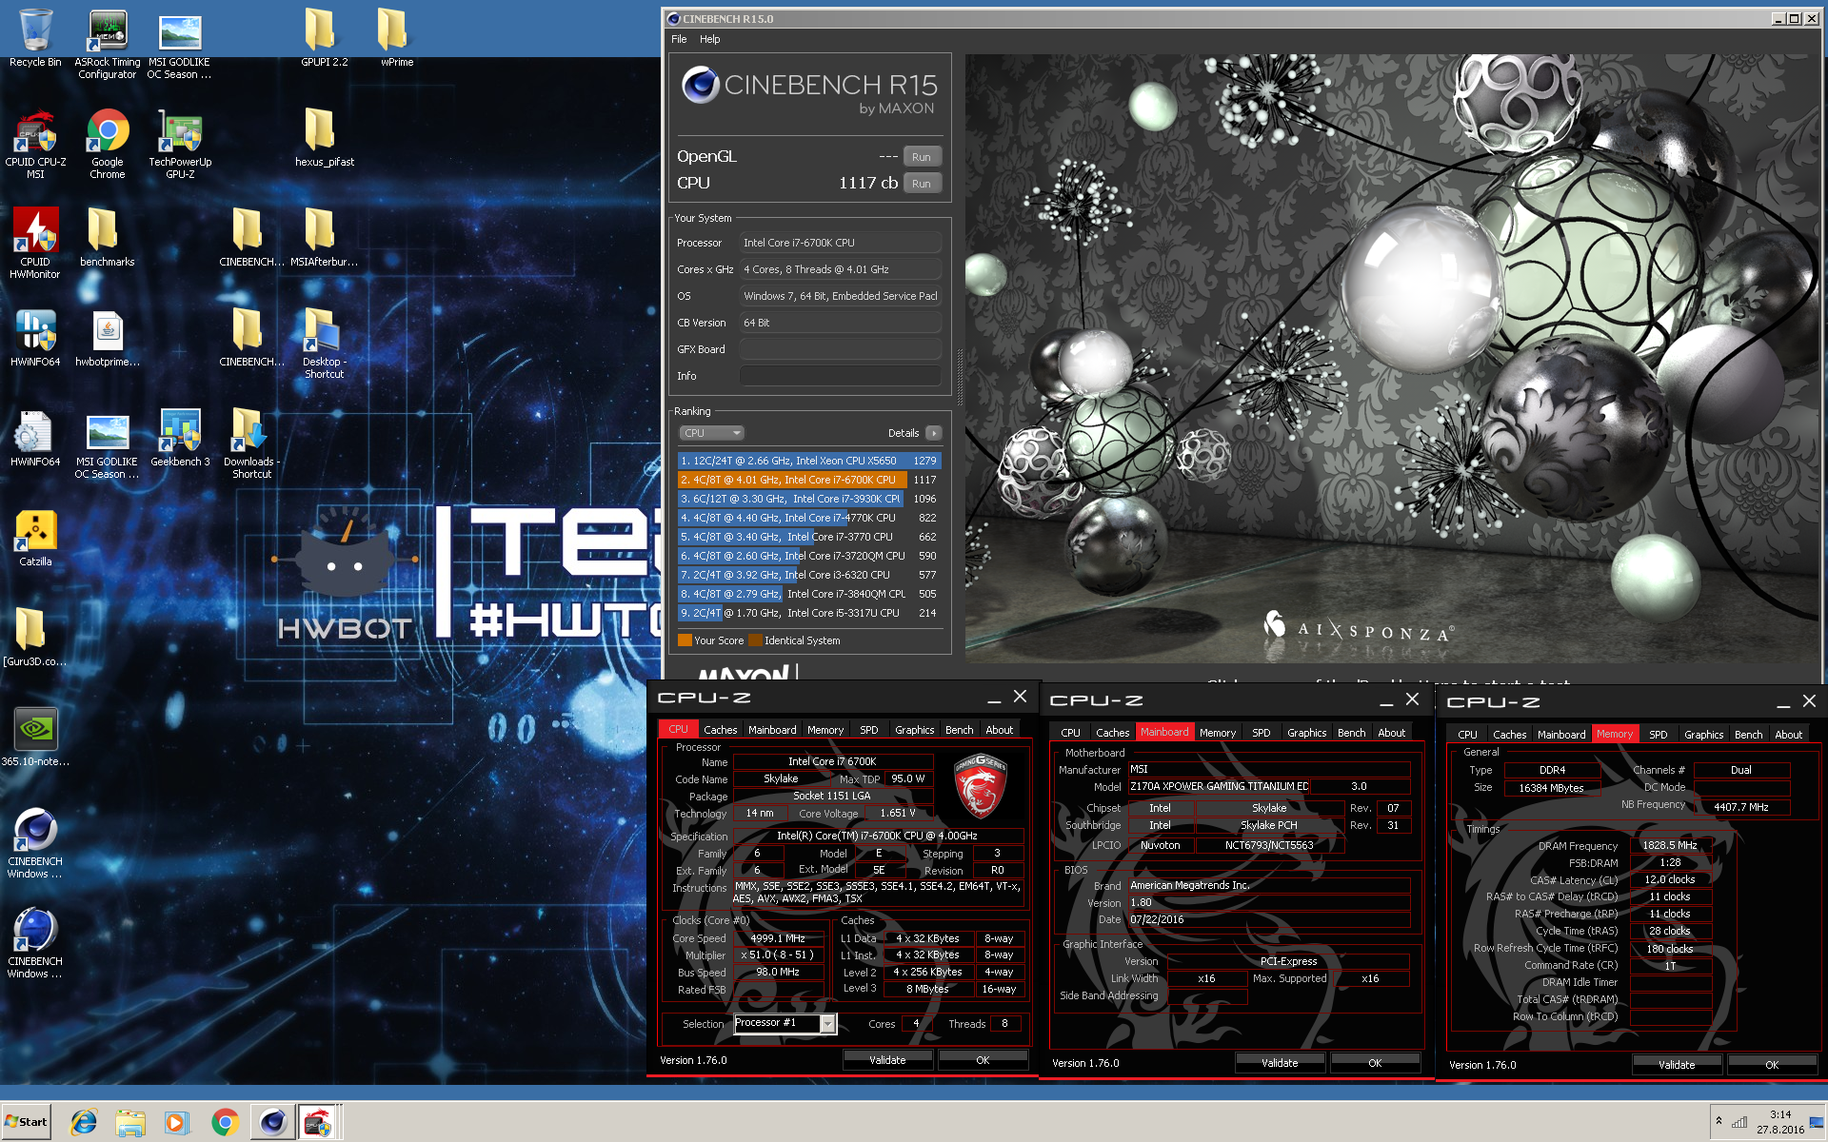
Task: Open hwbotprime Java file
Action: (x=108, y=338)
